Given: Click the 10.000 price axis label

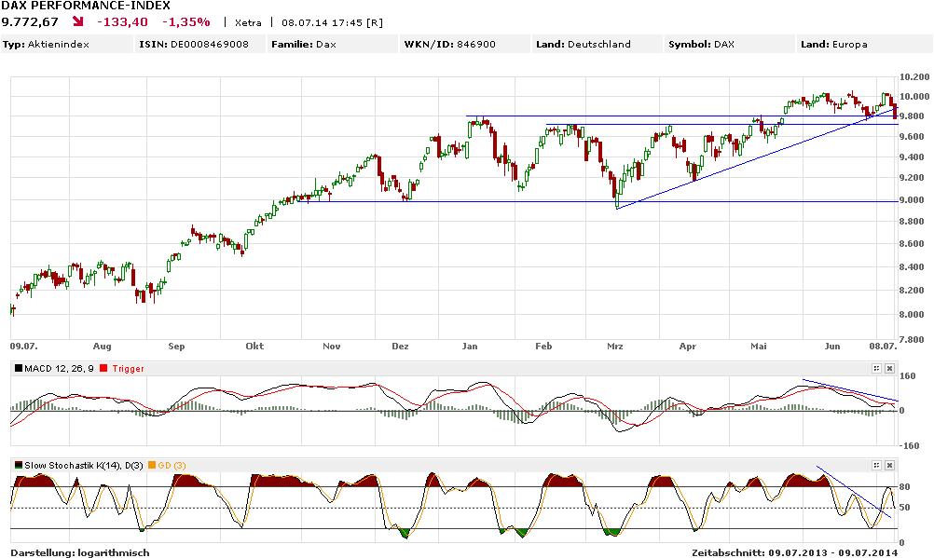Looking at the screenshot, I should tap(914, 97).
